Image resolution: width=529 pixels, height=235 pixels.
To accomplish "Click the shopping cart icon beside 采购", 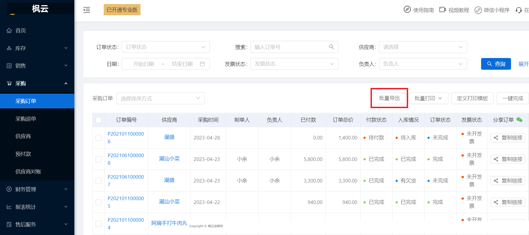I will click(9, 83).
